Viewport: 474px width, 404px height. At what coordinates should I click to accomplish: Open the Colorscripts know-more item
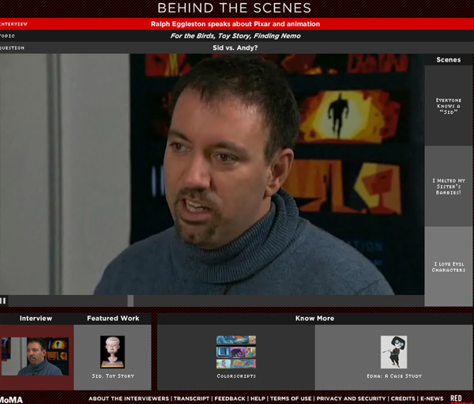click(236, 357)
